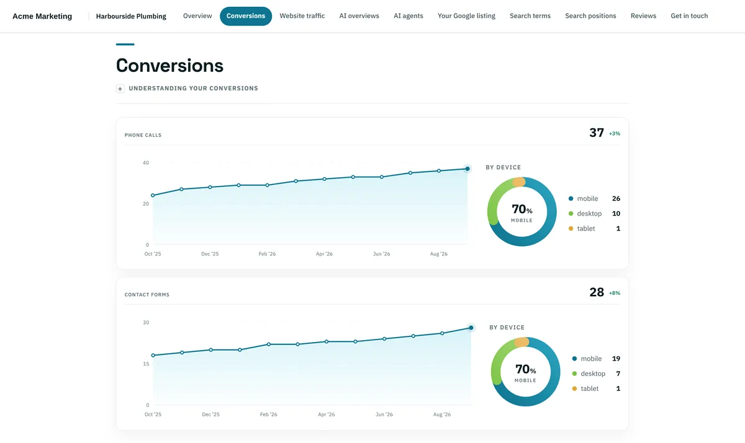The width and height of the screenshot is (745, 443).
Task: Click Acme Marketing brand name
Action: click(42, 16)
